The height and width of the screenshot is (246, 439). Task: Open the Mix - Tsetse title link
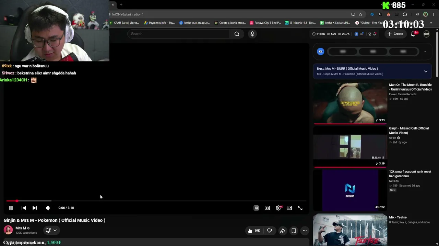pos(398,217)
